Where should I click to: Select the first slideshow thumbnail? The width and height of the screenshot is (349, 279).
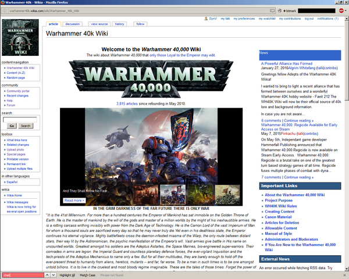(145, 195)
